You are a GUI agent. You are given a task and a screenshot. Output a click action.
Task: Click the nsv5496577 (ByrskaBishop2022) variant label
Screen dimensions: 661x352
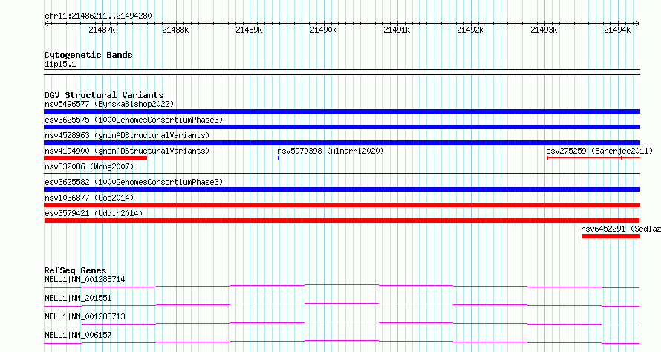[109, 104]
